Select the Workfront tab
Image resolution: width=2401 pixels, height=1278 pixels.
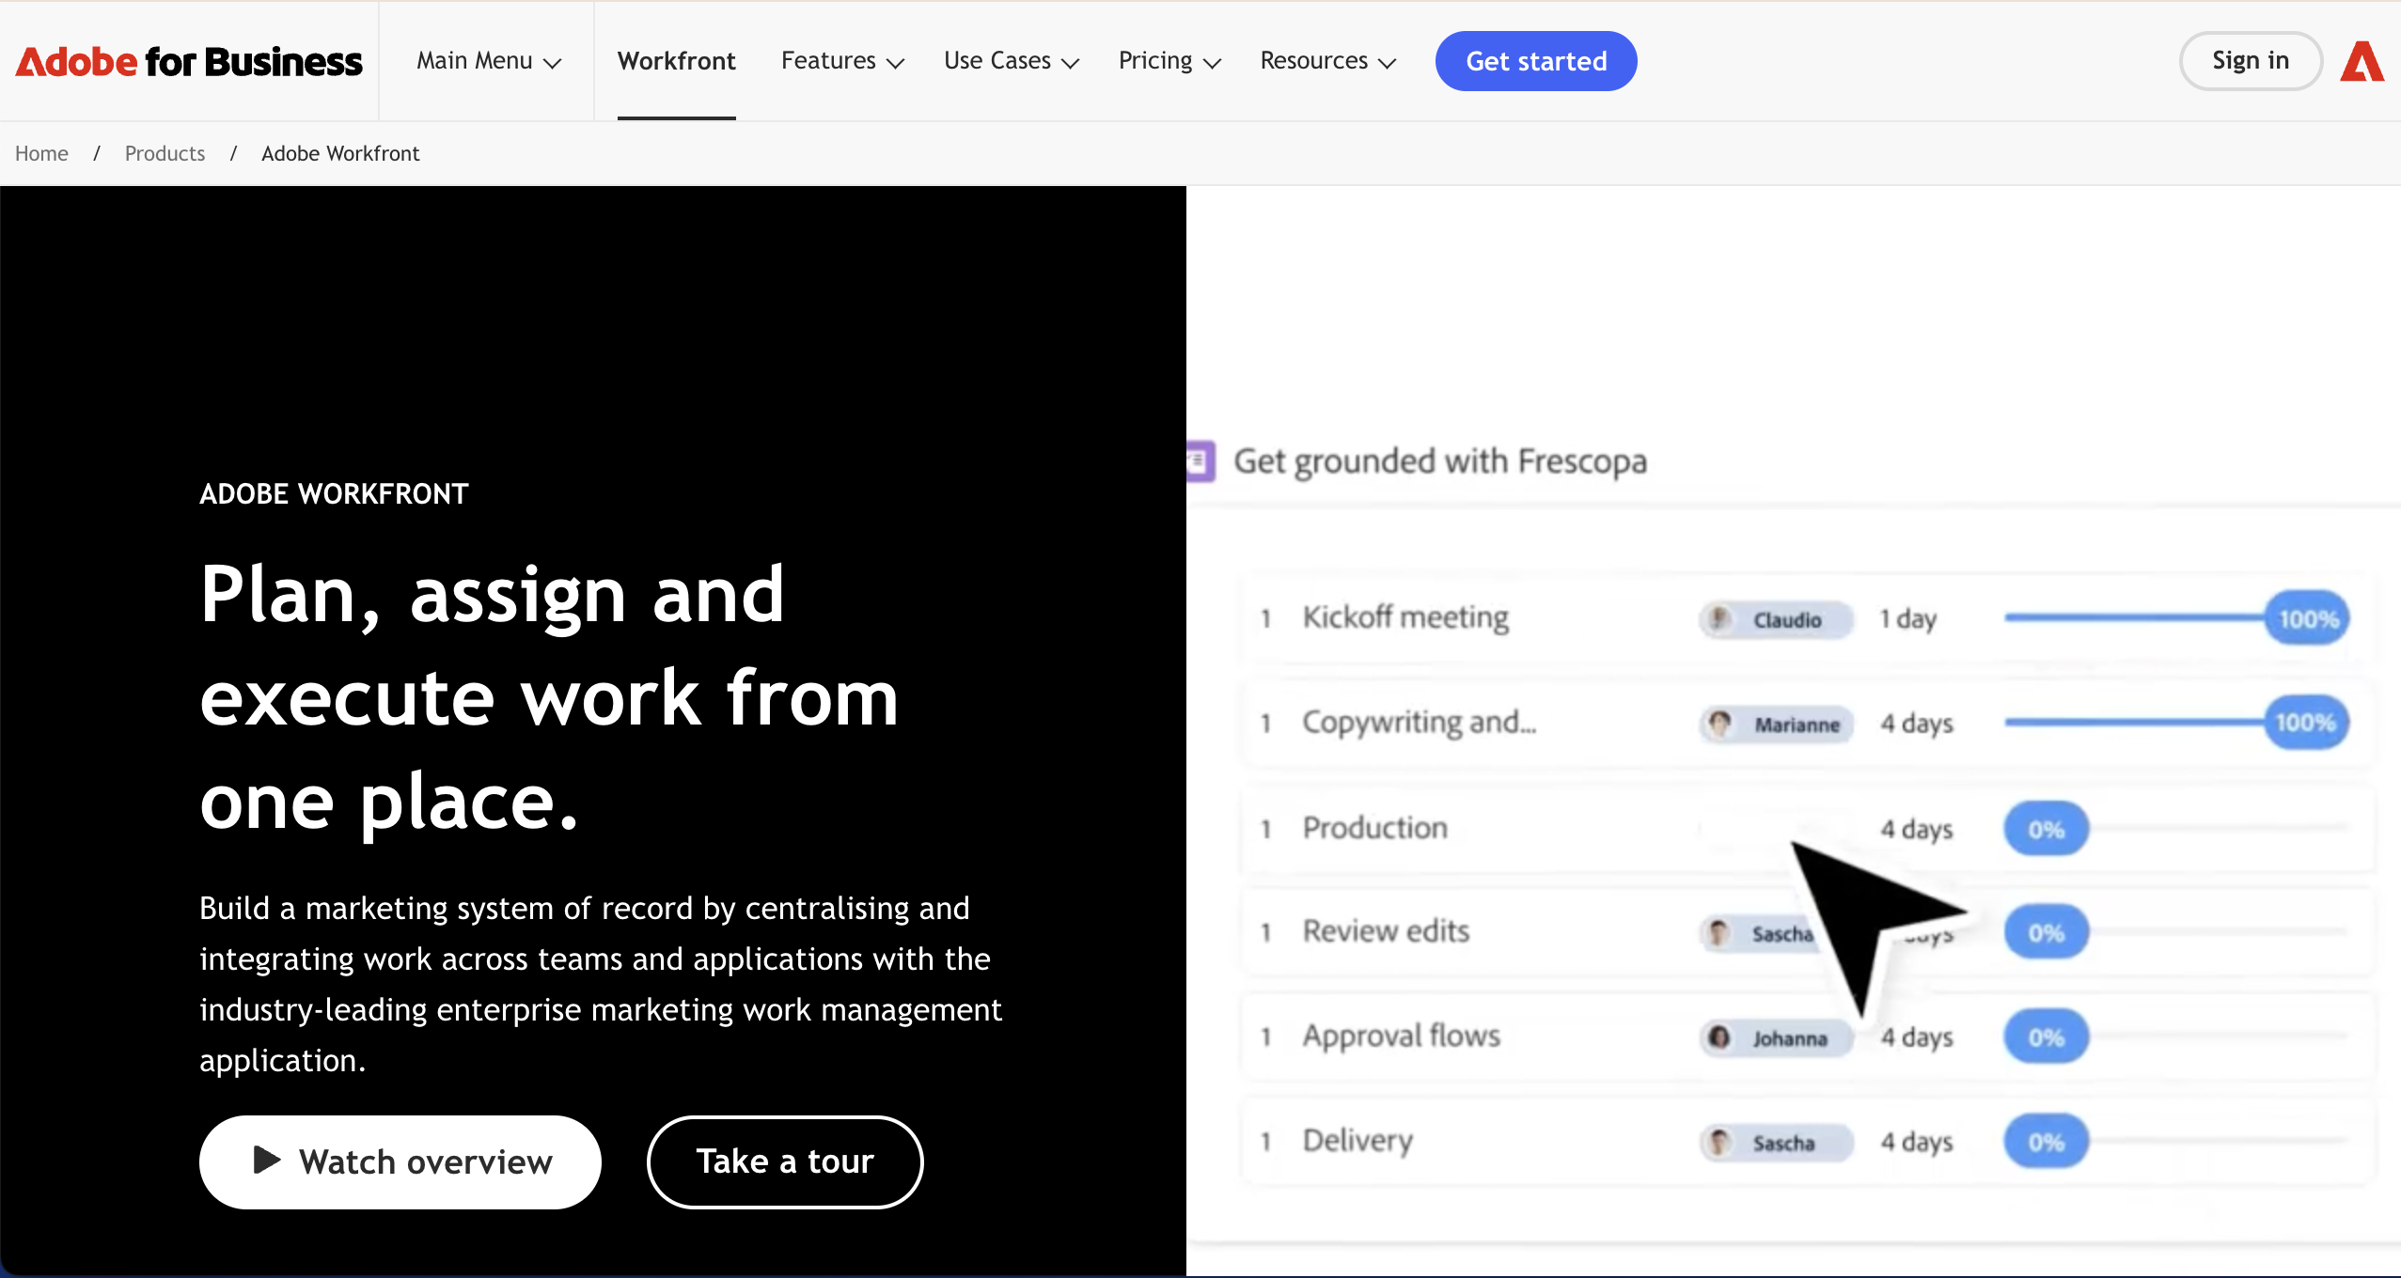676,61
